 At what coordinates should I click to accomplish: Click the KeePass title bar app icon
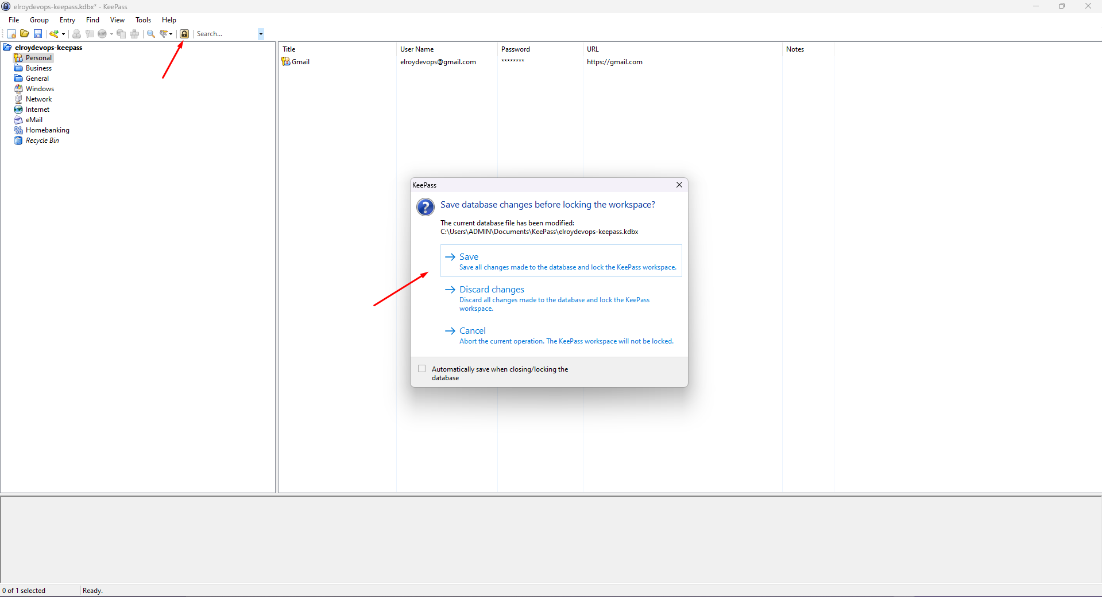click(x=6, y=6)
